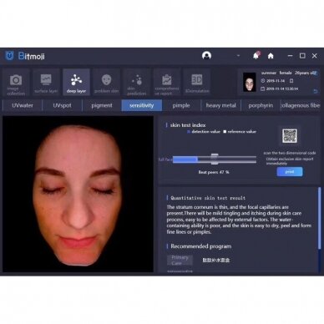Open the problem skin face icon
This screenshot has width=324, height=324.
pos(107,83)
